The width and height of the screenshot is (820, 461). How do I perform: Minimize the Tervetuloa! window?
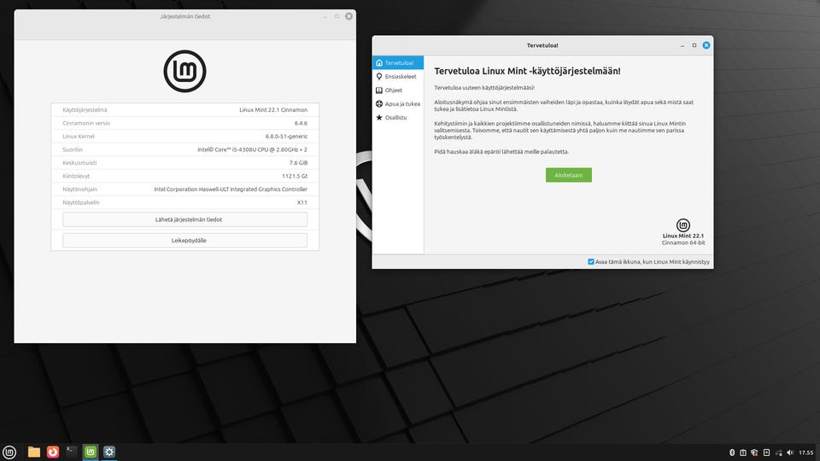[682, 46]
